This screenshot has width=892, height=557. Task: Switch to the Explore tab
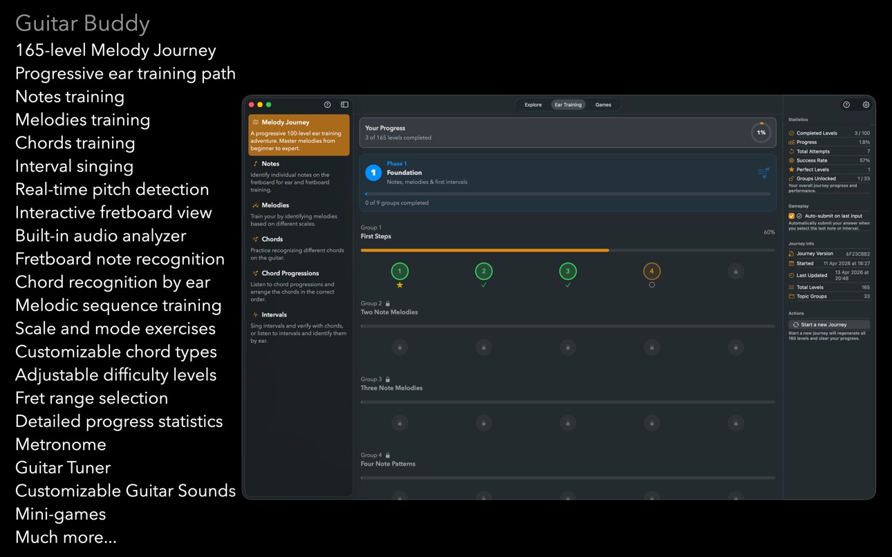tap(533, 105)
